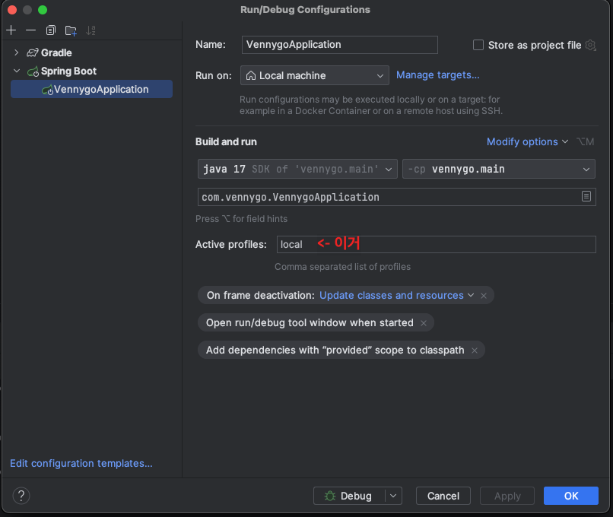Click the Press for field hints text
This screenshot has width=613, height=517.
[x=241, y=218]
